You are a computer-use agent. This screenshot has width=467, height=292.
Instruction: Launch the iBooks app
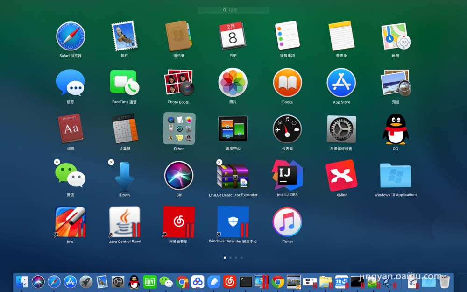click(x=287, y=83)
